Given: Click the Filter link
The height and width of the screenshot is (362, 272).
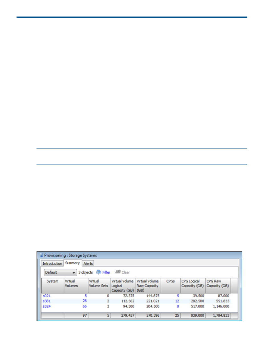Looking at the screenshot, I should [x=106, y=272].
